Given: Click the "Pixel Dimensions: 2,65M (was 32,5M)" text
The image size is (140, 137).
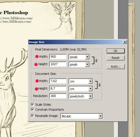Looking at the screenshot, I should click(61, 49).
